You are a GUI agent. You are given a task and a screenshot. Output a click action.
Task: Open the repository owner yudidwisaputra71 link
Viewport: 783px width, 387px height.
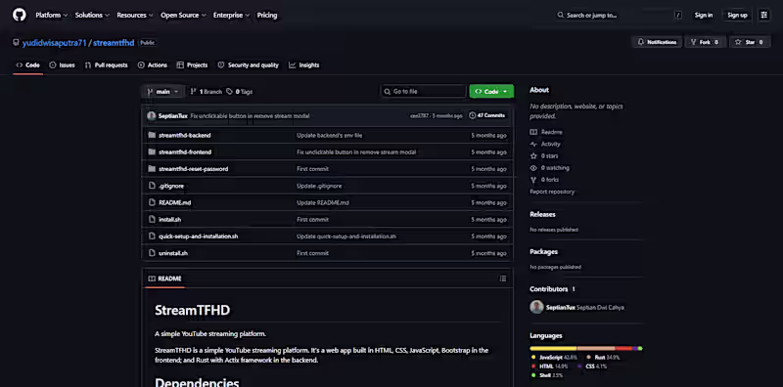(x=55, y=43)
